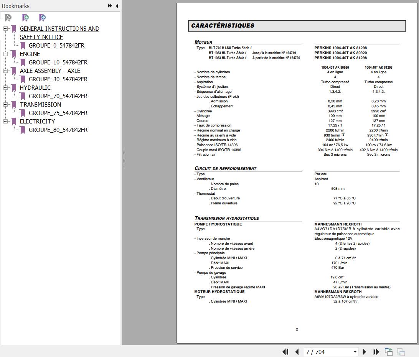This screenshot has width=419, height=357.
Task: Click the find current bookmark icon
Action: click(42, 18)
